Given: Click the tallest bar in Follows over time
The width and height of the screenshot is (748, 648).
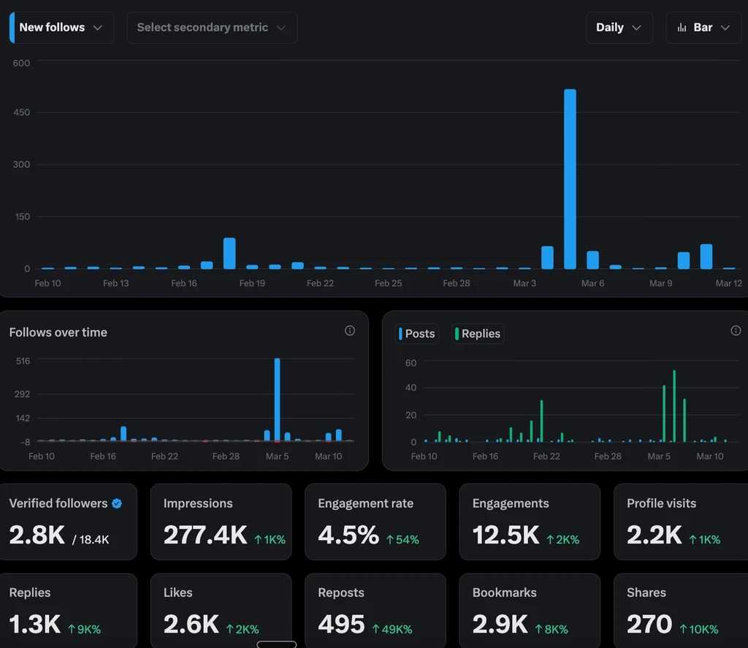Looking at the screenshot, I should coord(277,400).
